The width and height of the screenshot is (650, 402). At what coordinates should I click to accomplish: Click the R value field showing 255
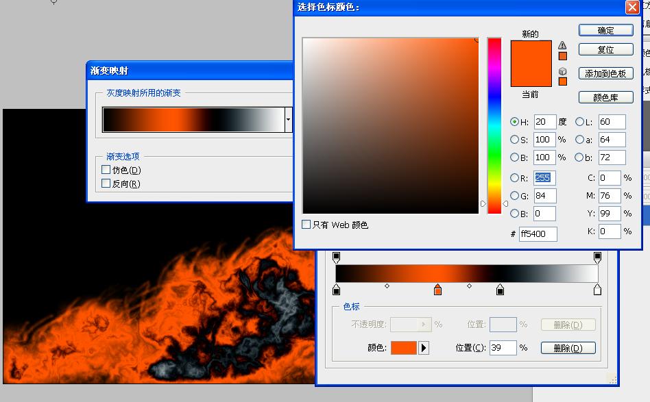pos(544,177)
